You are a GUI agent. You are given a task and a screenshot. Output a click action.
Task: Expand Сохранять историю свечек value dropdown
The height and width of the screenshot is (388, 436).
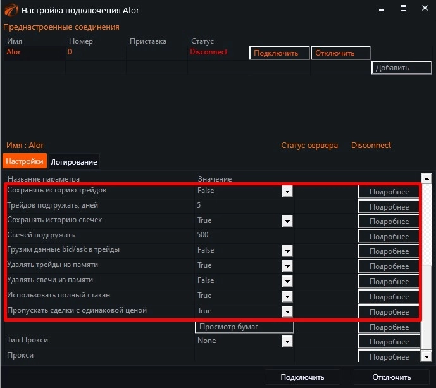tap(287, 221)
